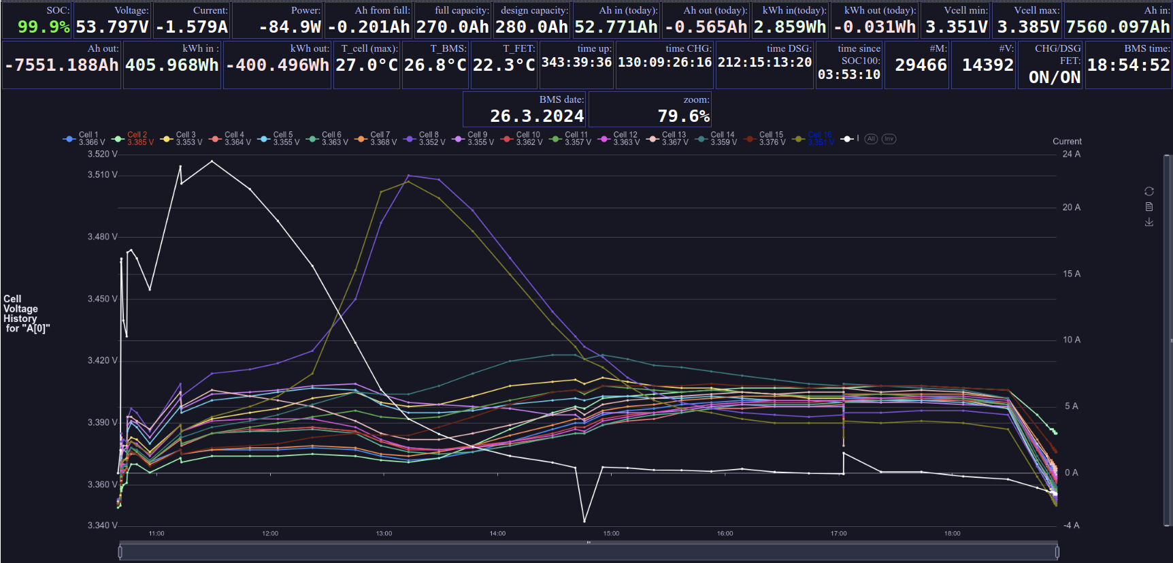Image resolution: width=1173 pixels, height=563 pixels.
Task: Toggle Cell 14 series in legend
Action: (x=716, y=138)
